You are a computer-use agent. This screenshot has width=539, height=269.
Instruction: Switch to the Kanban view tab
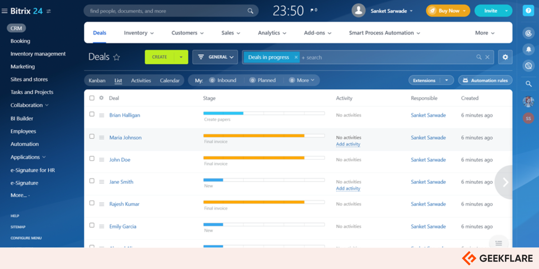[x=97, y=80]
